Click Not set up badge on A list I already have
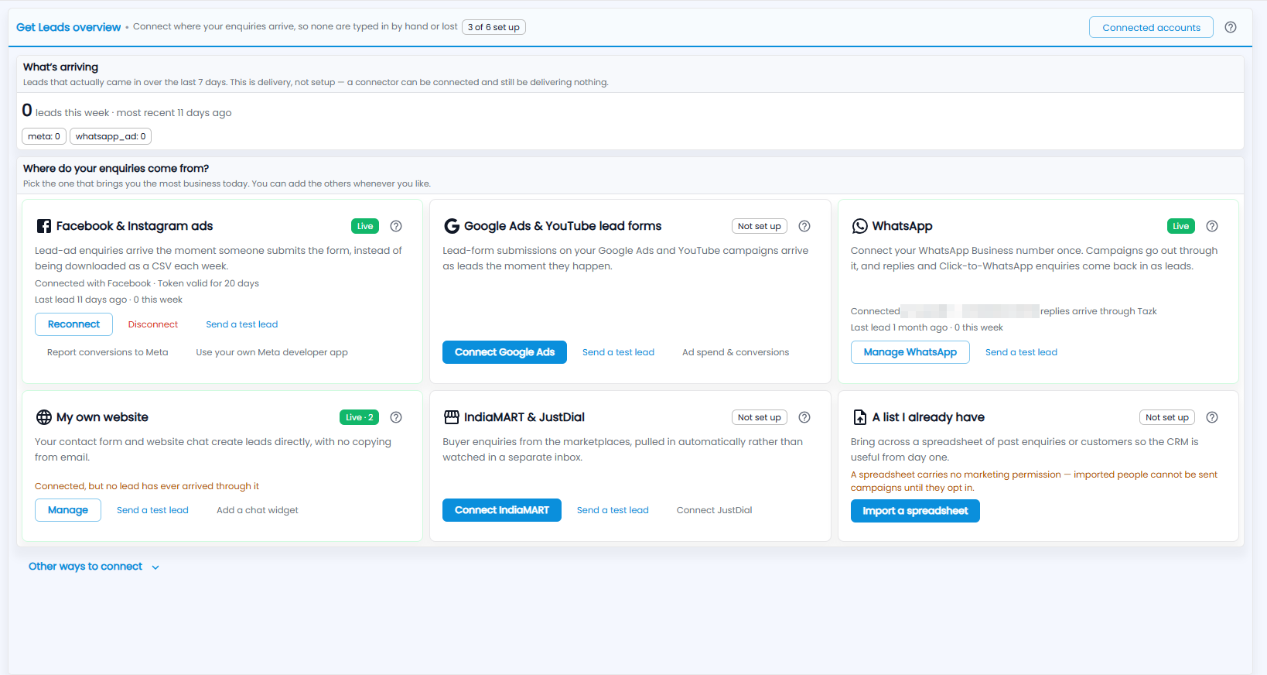This screenshot has width=1267, height=675. click(x=1167, y=417)
